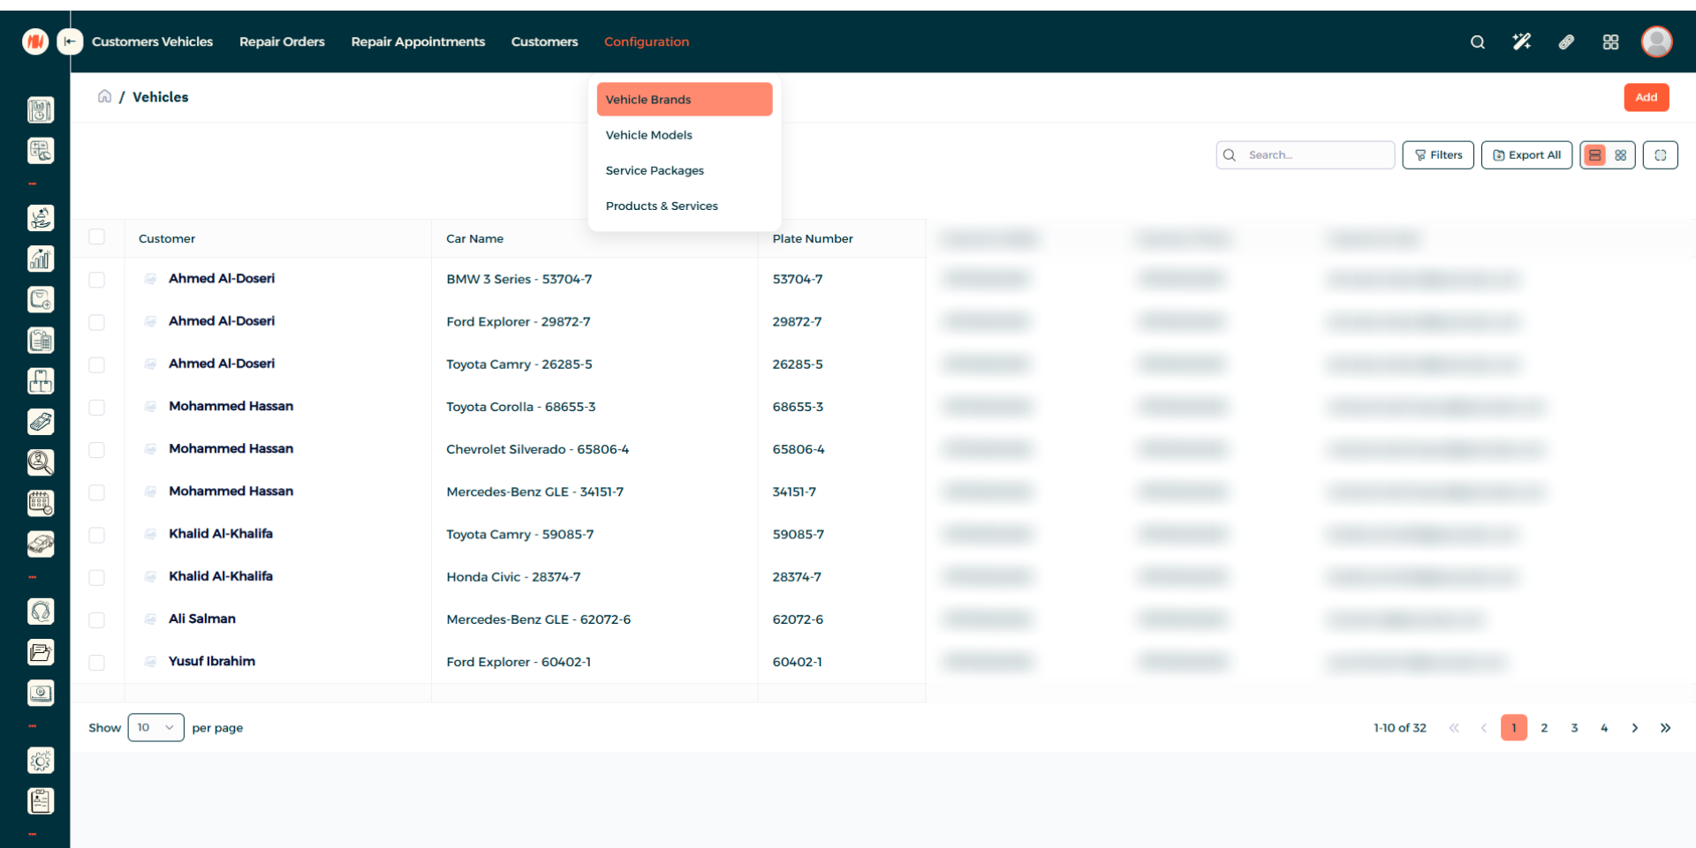Open the rows per page dropdown

(155, 727)
